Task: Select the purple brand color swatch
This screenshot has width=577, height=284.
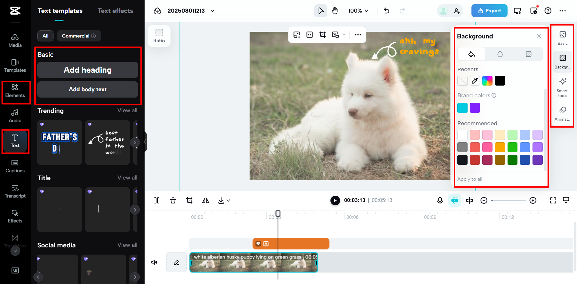Action: coord(475,107)
